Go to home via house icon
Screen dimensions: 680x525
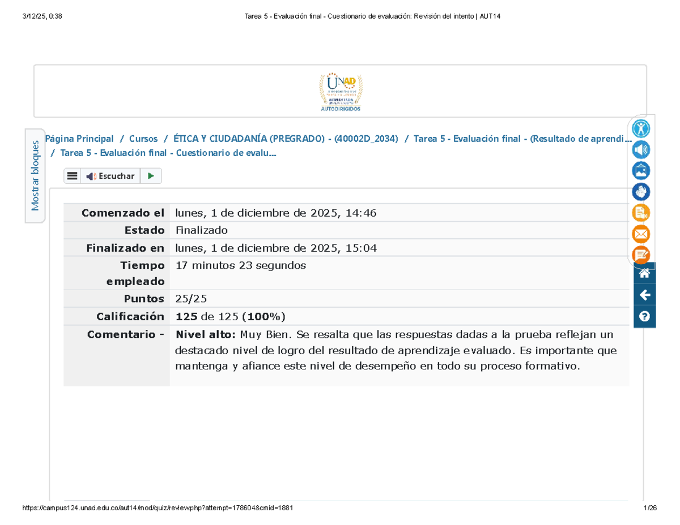tap(644, 273)
